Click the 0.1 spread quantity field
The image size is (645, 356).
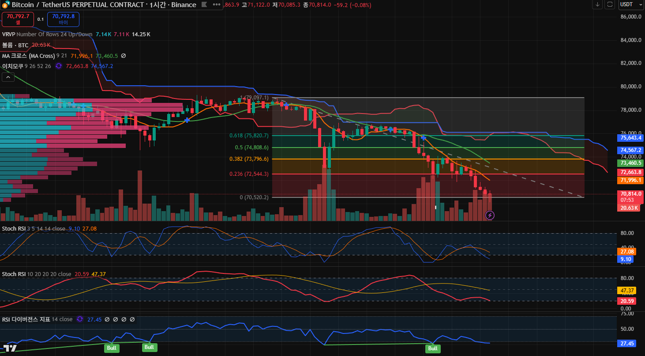tap(40, 19)
